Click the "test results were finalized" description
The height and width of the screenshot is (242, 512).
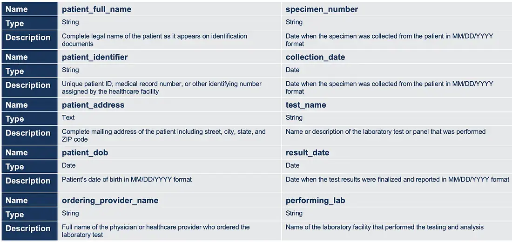pos(397,179)
